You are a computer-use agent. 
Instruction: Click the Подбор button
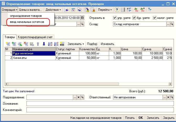[x=92, y=44]
